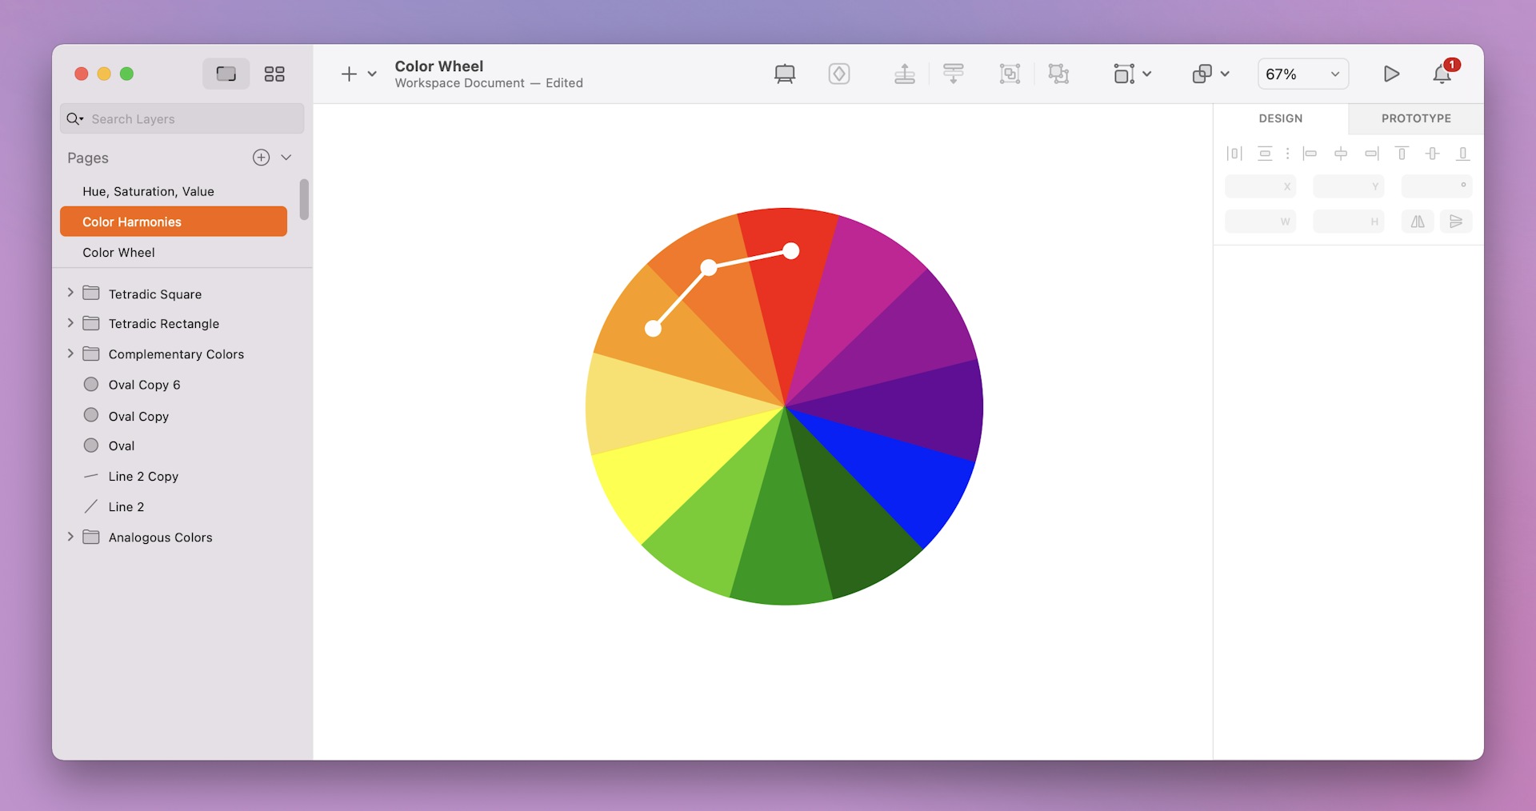The width and height of the screenshot is (1536, 811).
Task: Open the Color Wheel page
Action: 118,252
